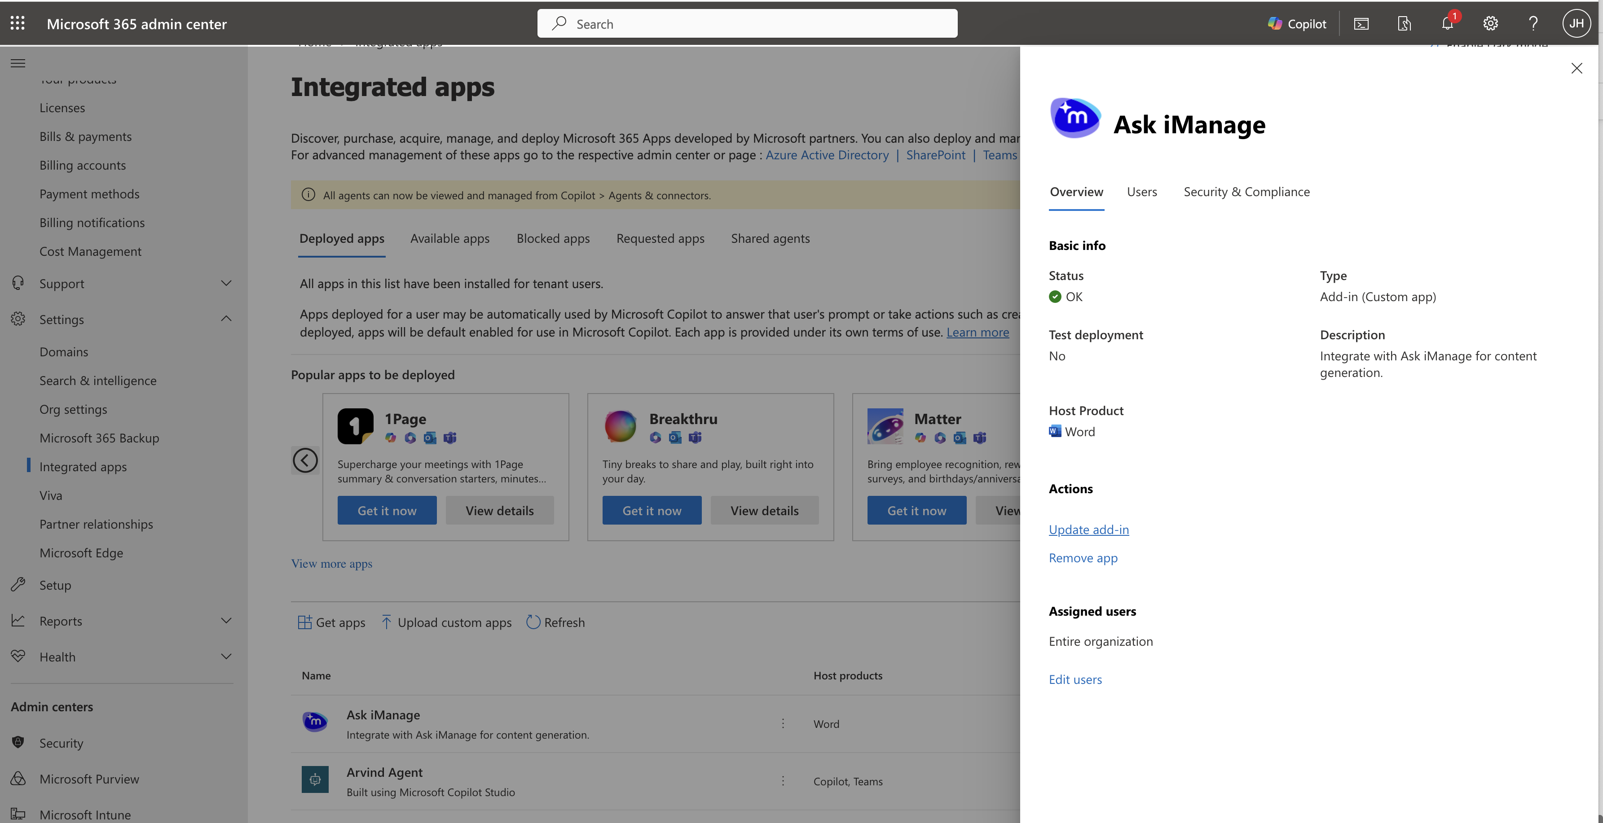
Task: Click the Update add-in link
Action: click(x=1088, y=530)
